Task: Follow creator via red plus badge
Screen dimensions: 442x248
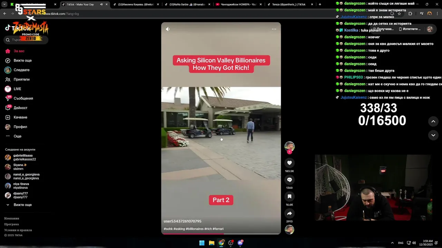Action: pos(289,152)
